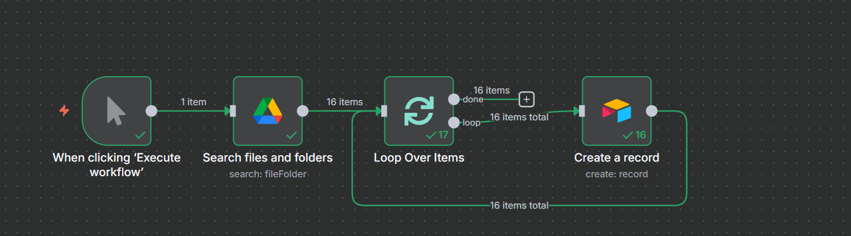Click the '1 item' connection label
Viewport: 851px width, 236px height.
point(194,102)
